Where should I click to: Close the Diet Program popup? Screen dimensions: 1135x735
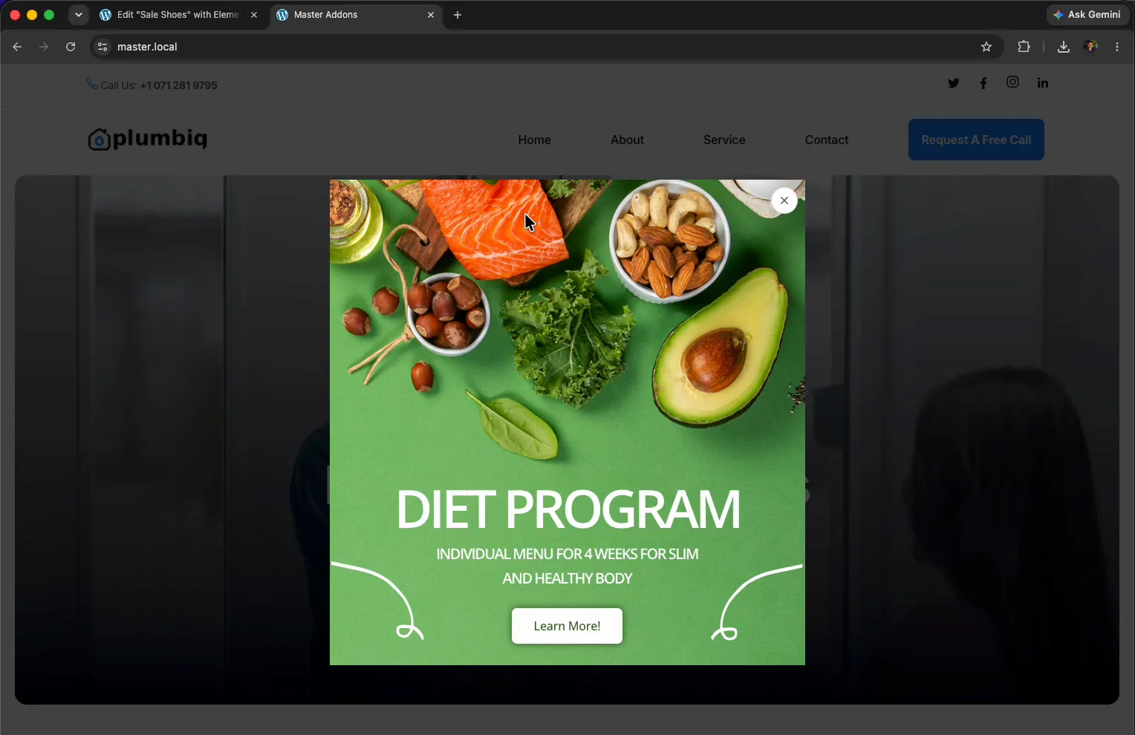coord(784,200)
